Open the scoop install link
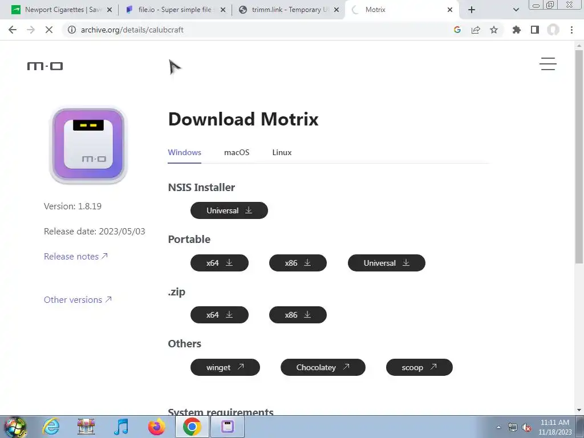Image resolution: width=584 pixels, height=438 pixels. coord(419,367)
